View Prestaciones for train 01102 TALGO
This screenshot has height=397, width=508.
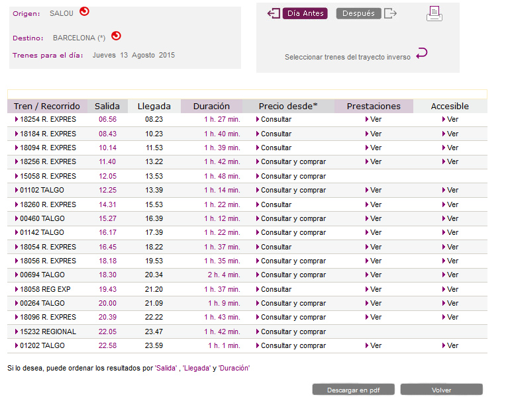pyautogui.click(x=374, y=191)
